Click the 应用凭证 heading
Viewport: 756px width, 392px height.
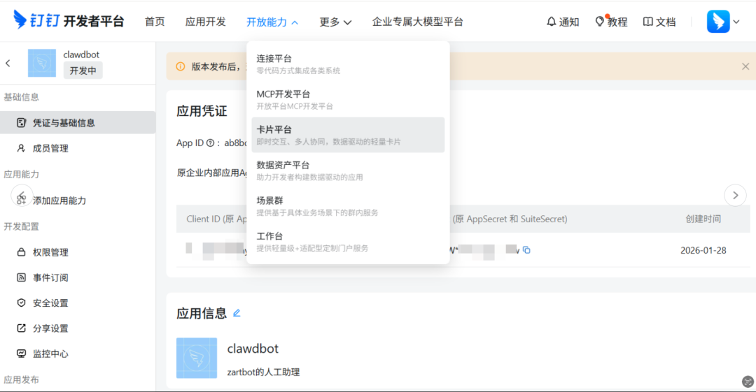pos(202,111)
